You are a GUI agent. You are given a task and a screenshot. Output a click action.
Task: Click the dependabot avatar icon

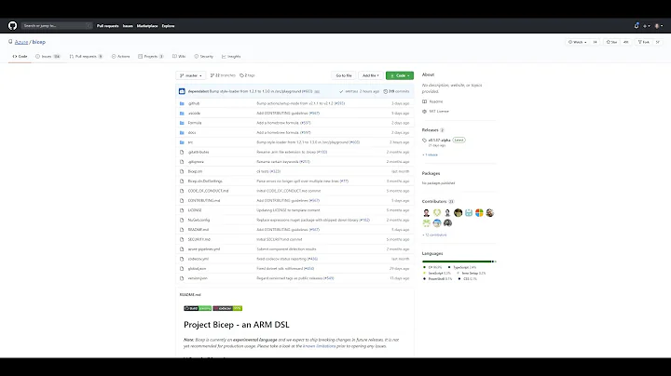182,91
